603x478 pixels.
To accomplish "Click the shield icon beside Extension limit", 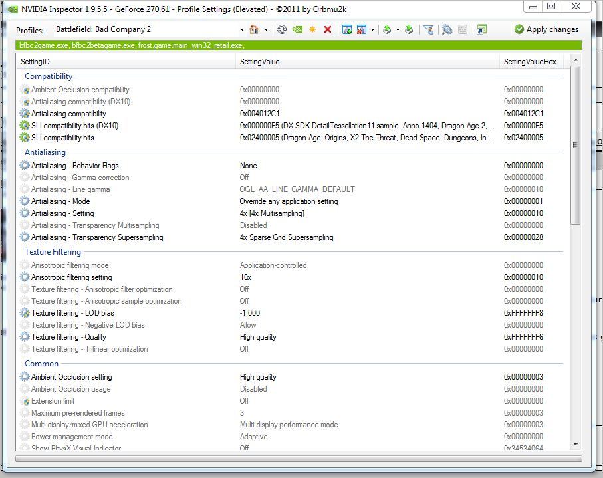I will [x=25, y=401].
